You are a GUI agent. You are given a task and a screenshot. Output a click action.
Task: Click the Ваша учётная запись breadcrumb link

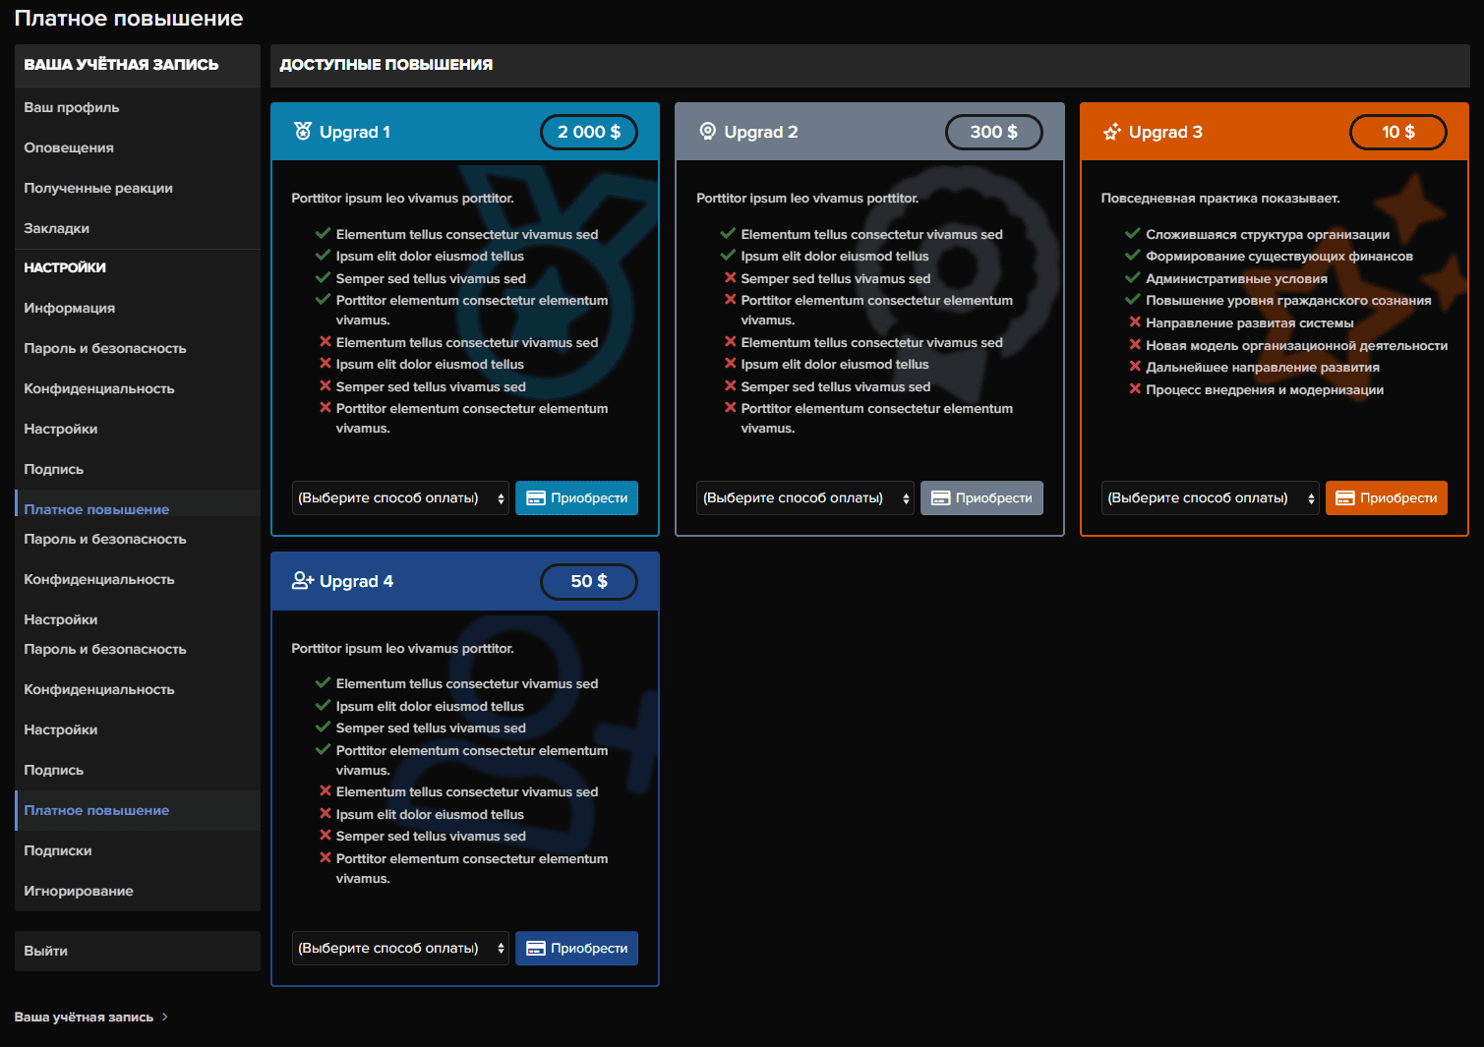84,1017
